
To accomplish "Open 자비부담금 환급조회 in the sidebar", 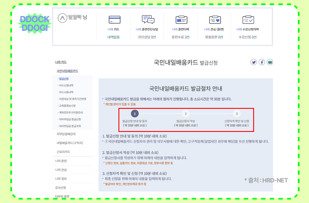I will [70, 126].
